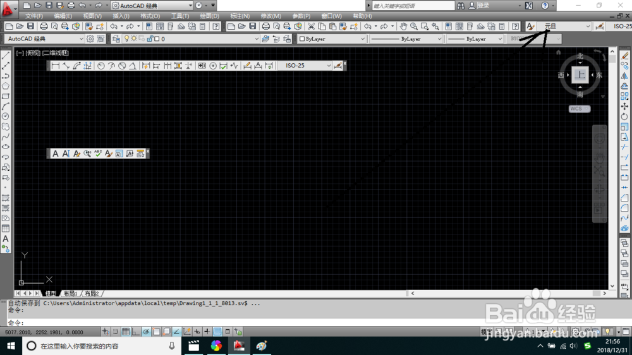Select the Arc Length dimension tool
The height and width of the screenshot is (355, 632).
tap(76, 66)
